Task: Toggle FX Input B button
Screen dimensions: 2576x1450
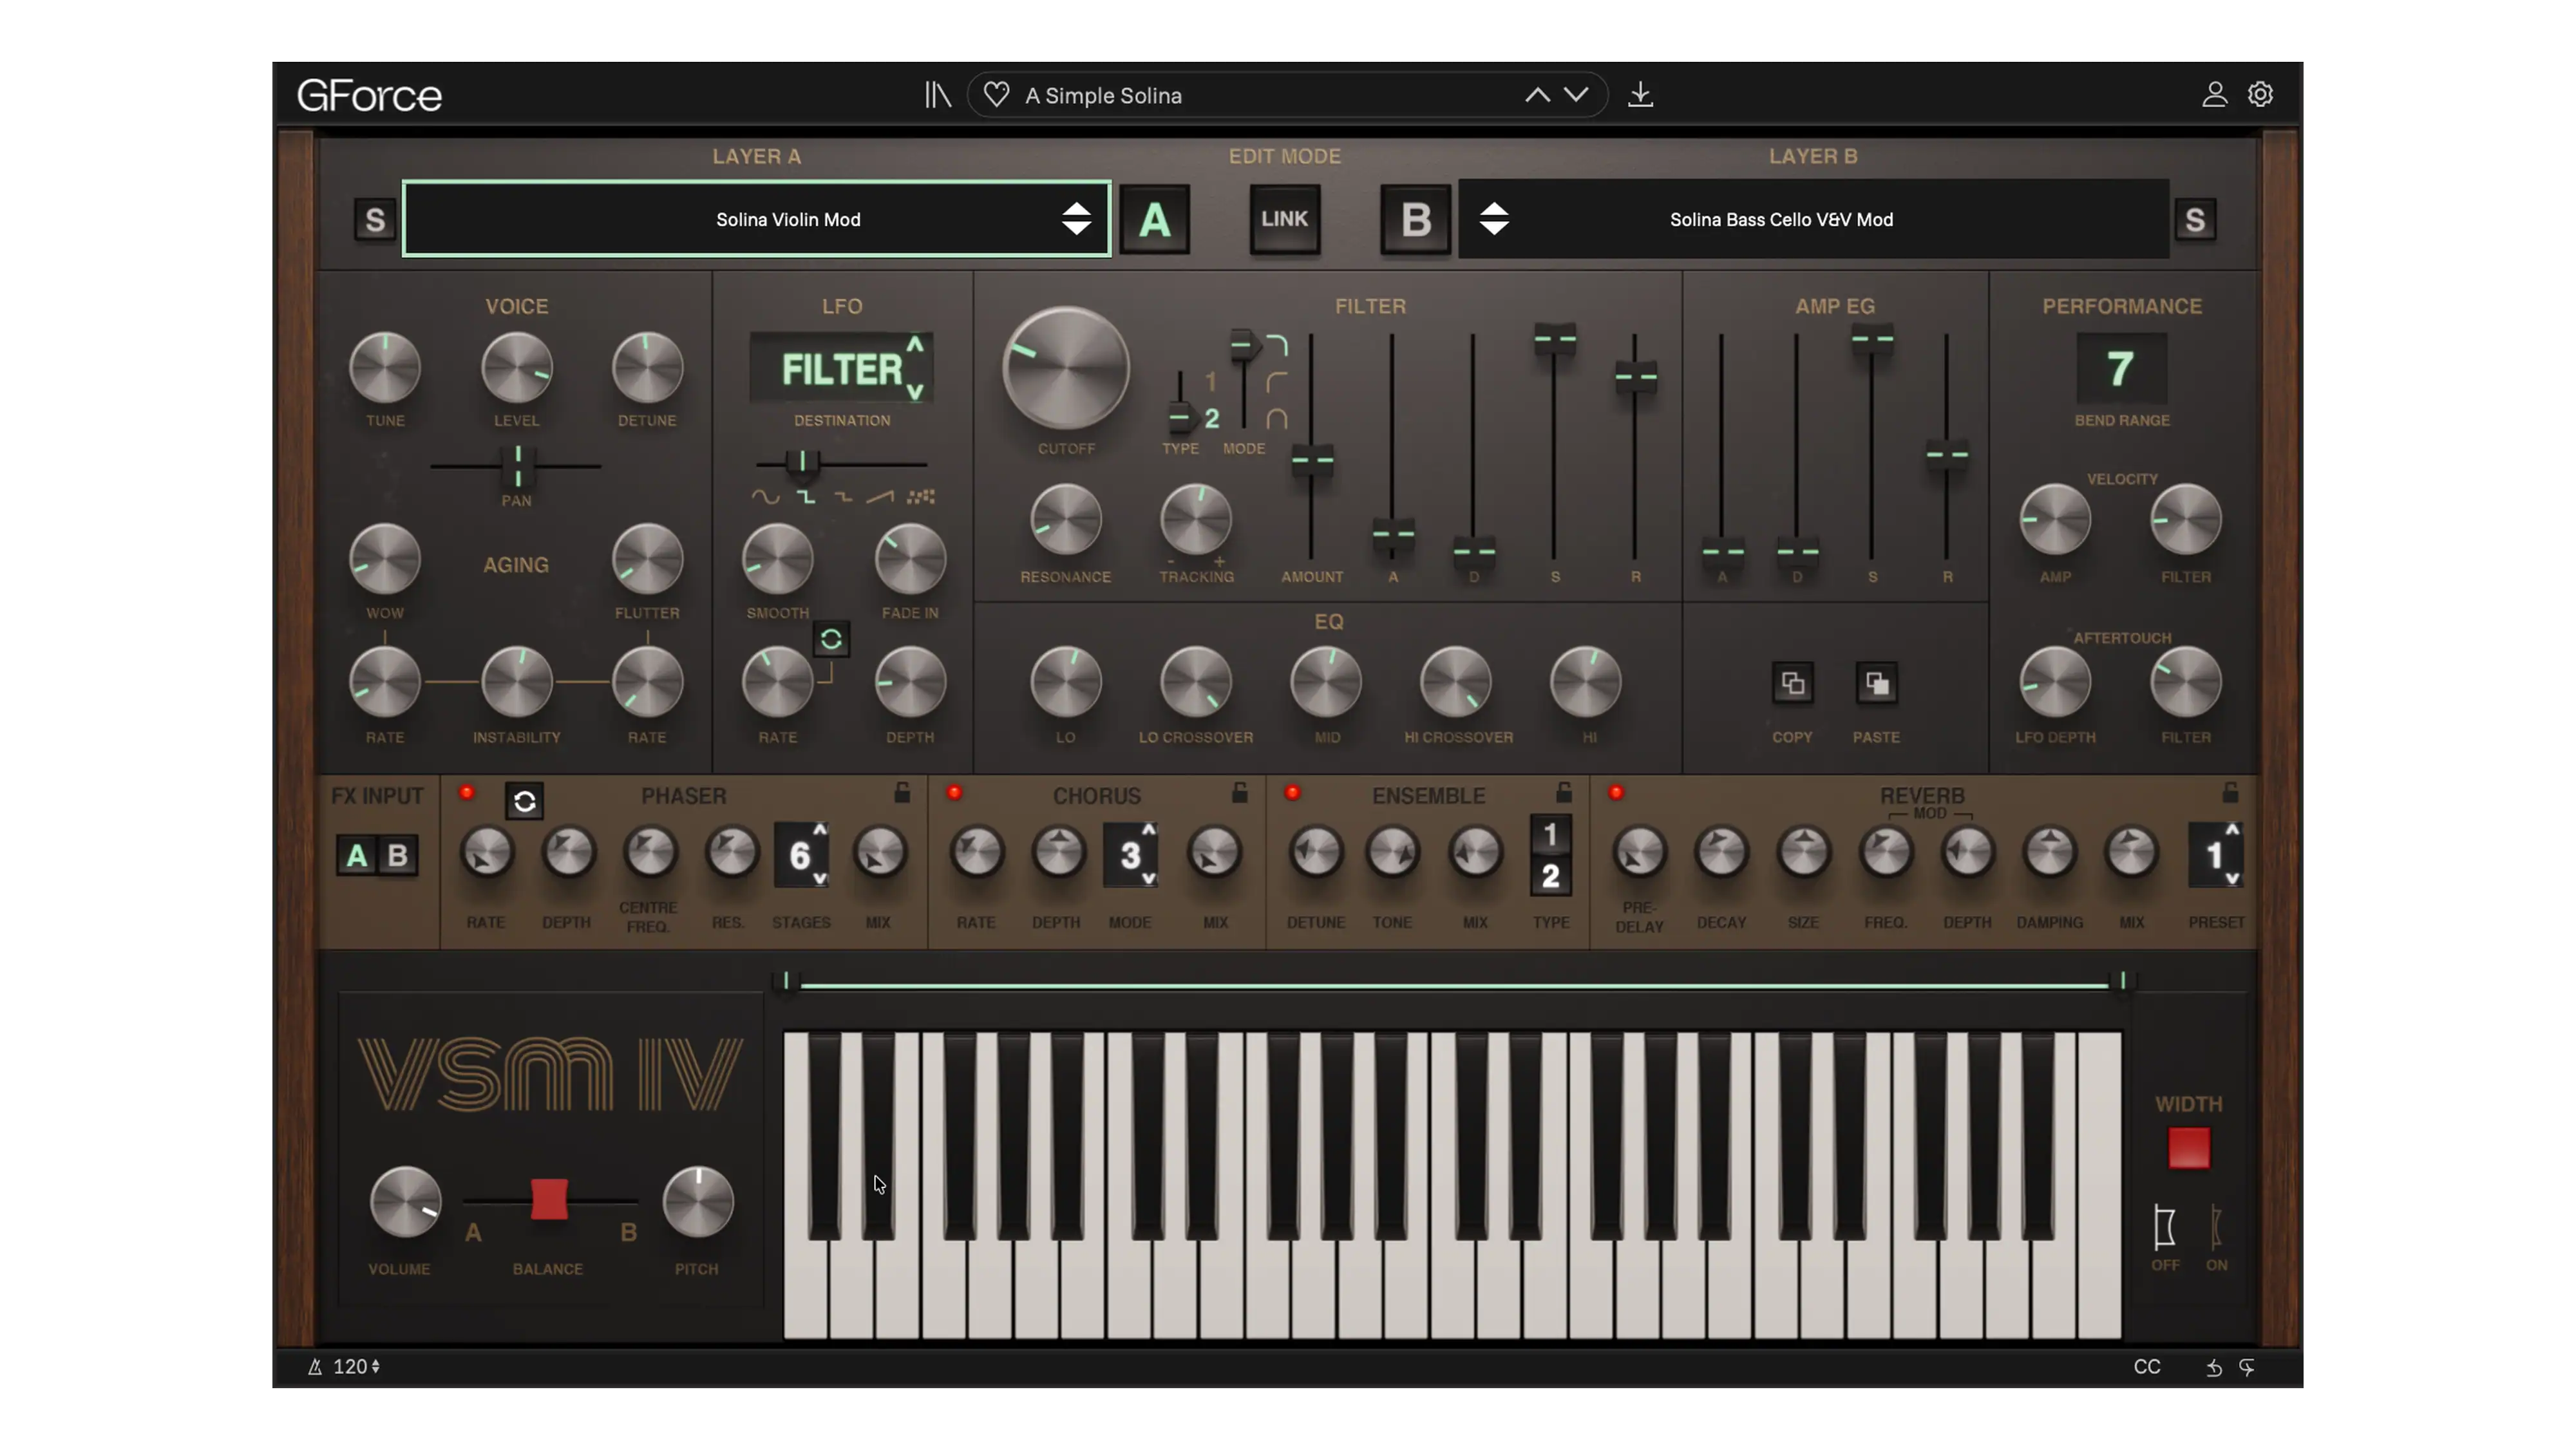Action: (x=398, y=856)
